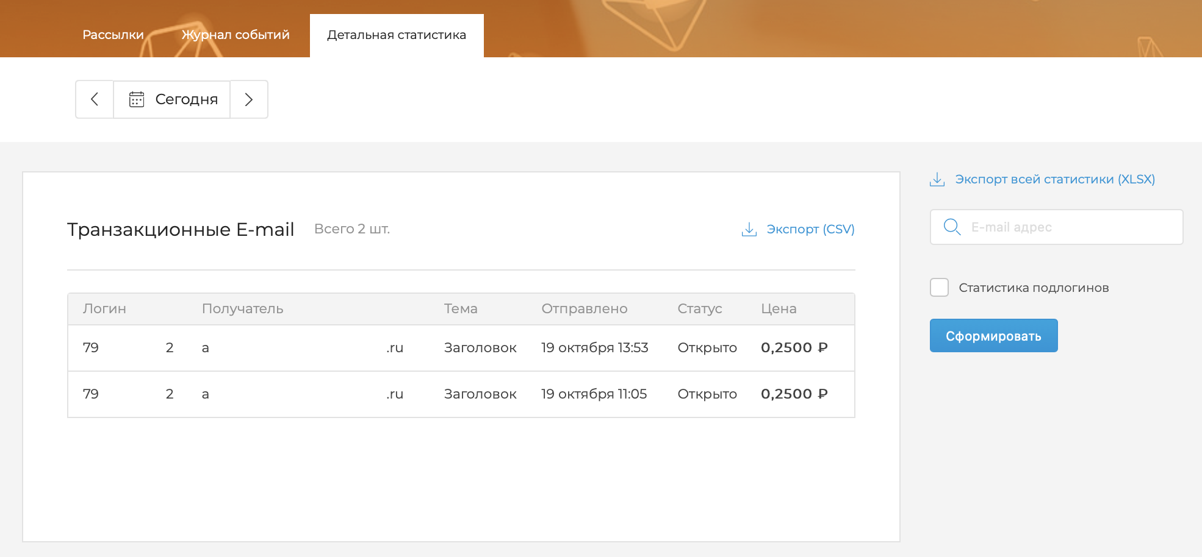Switch to the Рассылки tab

tap(113, 35)
